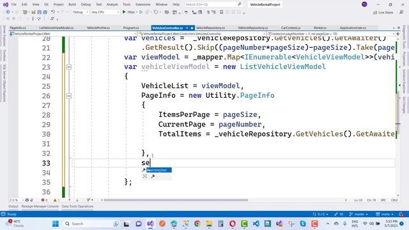Viewport: 409px width, 230px height.
Task: Click the property filter wrench icon in IntelliSense
Action: [153, 176]
